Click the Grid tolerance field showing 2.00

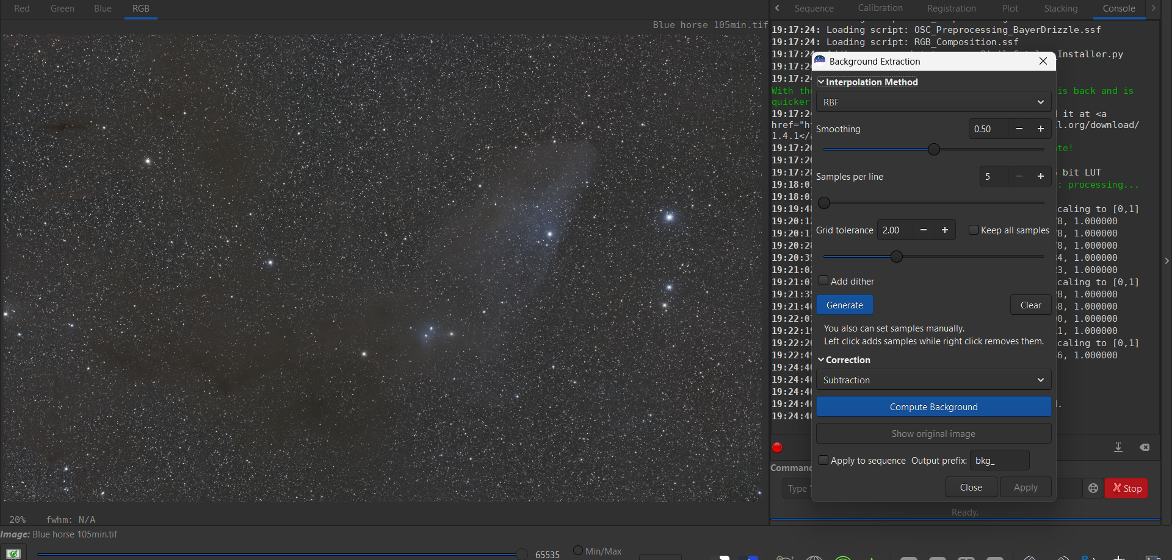point(895,230)
